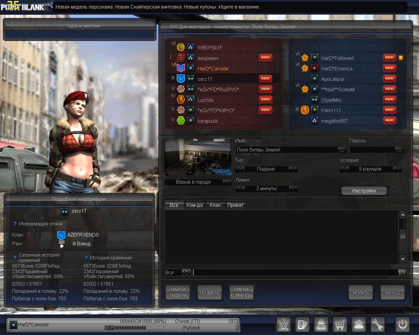Toggle the slot box beside WBG*Sk1F
This screenshot has width=419, height=335.
[x=277, y=47]
